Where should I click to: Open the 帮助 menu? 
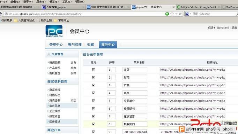(x=80, y=2)
